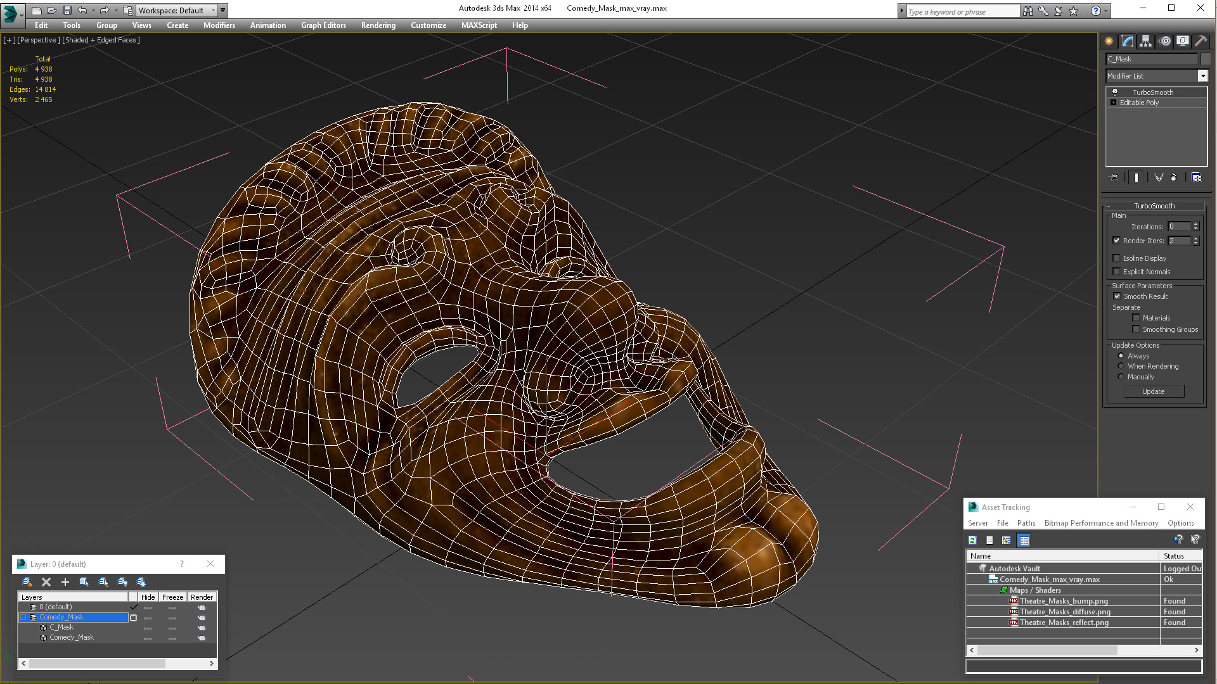Enable the Isoline Display checkbox
The image size is (1217, 684).
tap(1117, 258)
